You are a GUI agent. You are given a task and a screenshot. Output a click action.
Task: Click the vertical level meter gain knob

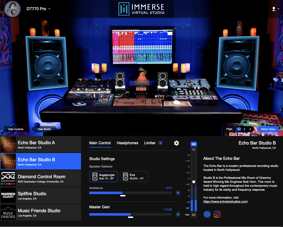tap(194, 182)
